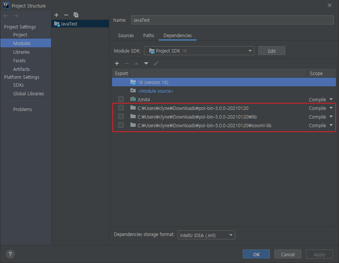Open SDKs under Platform Settings

18,85
